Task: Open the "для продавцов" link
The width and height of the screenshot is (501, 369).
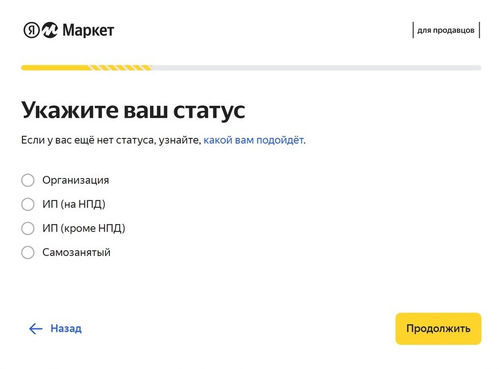Action: (x=446, y=30)
